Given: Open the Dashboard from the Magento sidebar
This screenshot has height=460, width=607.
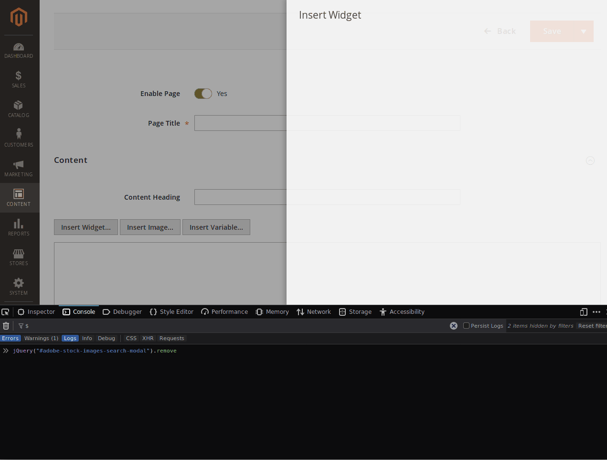Looking at the screenshot, I should [x=19, y=49].
